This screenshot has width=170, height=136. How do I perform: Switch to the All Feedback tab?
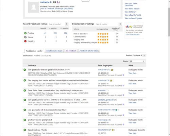(x=71, y=51)
